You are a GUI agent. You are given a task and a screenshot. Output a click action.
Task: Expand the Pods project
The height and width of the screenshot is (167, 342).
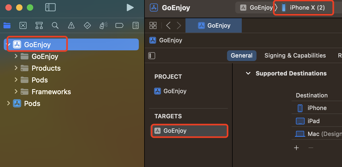click(9, 103)
